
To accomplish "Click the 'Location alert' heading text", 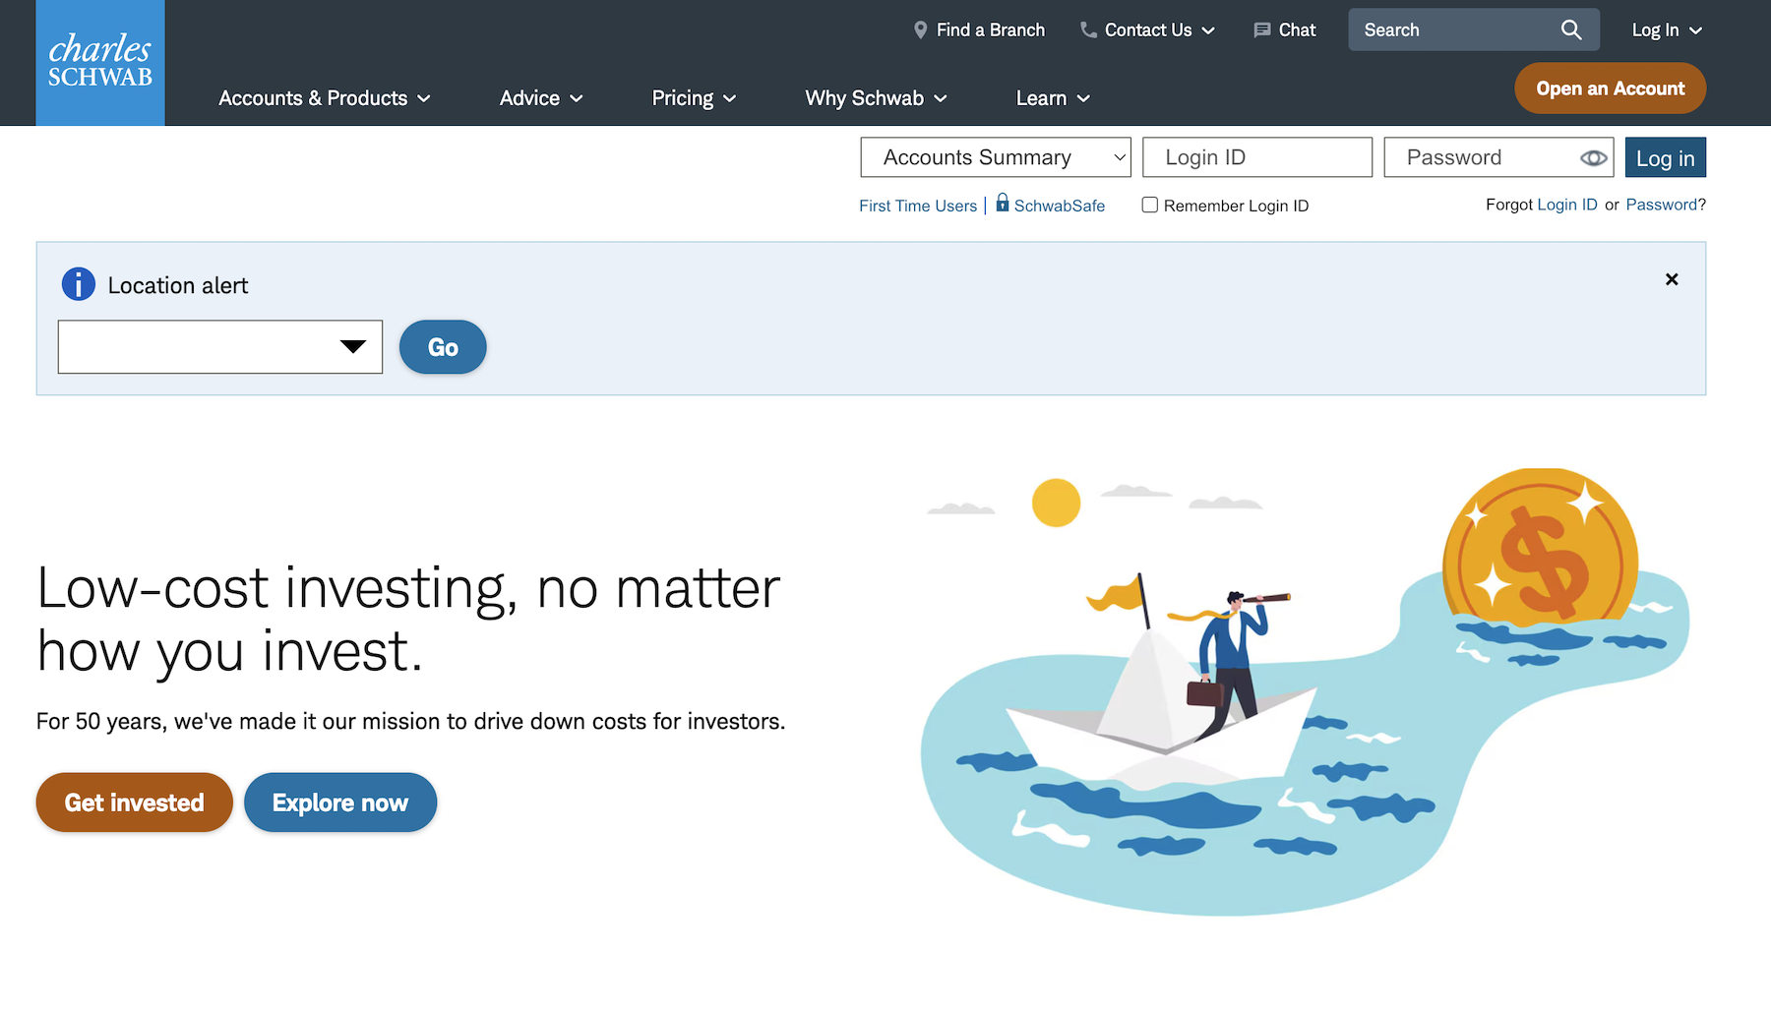I will pos(178,285).
